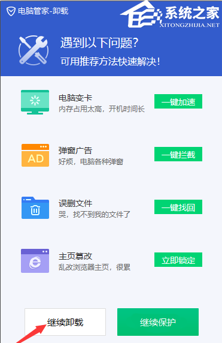
Task: Click the 立即锁定 button
Action: coord(178,260)
